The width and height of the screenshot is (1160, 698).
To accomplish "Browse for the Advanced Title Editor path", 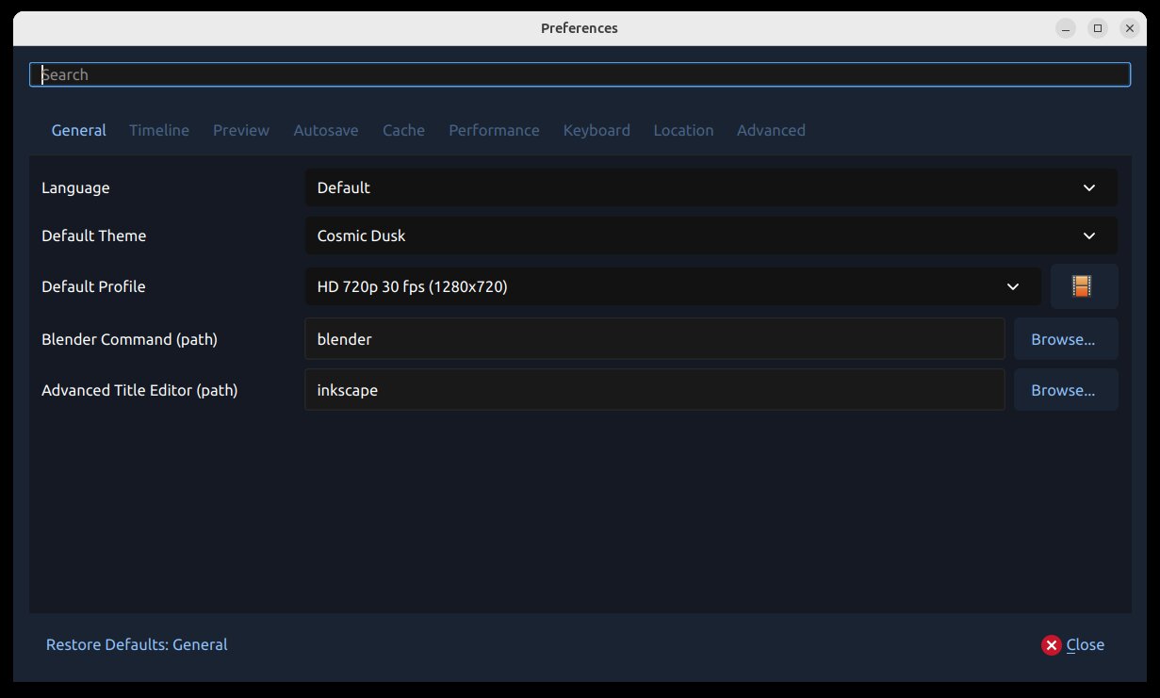I will 1065,390.
